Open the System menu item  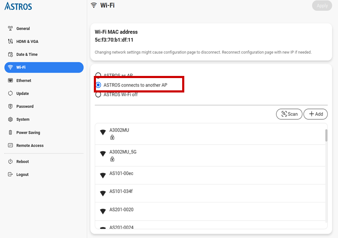pos(23,120)
